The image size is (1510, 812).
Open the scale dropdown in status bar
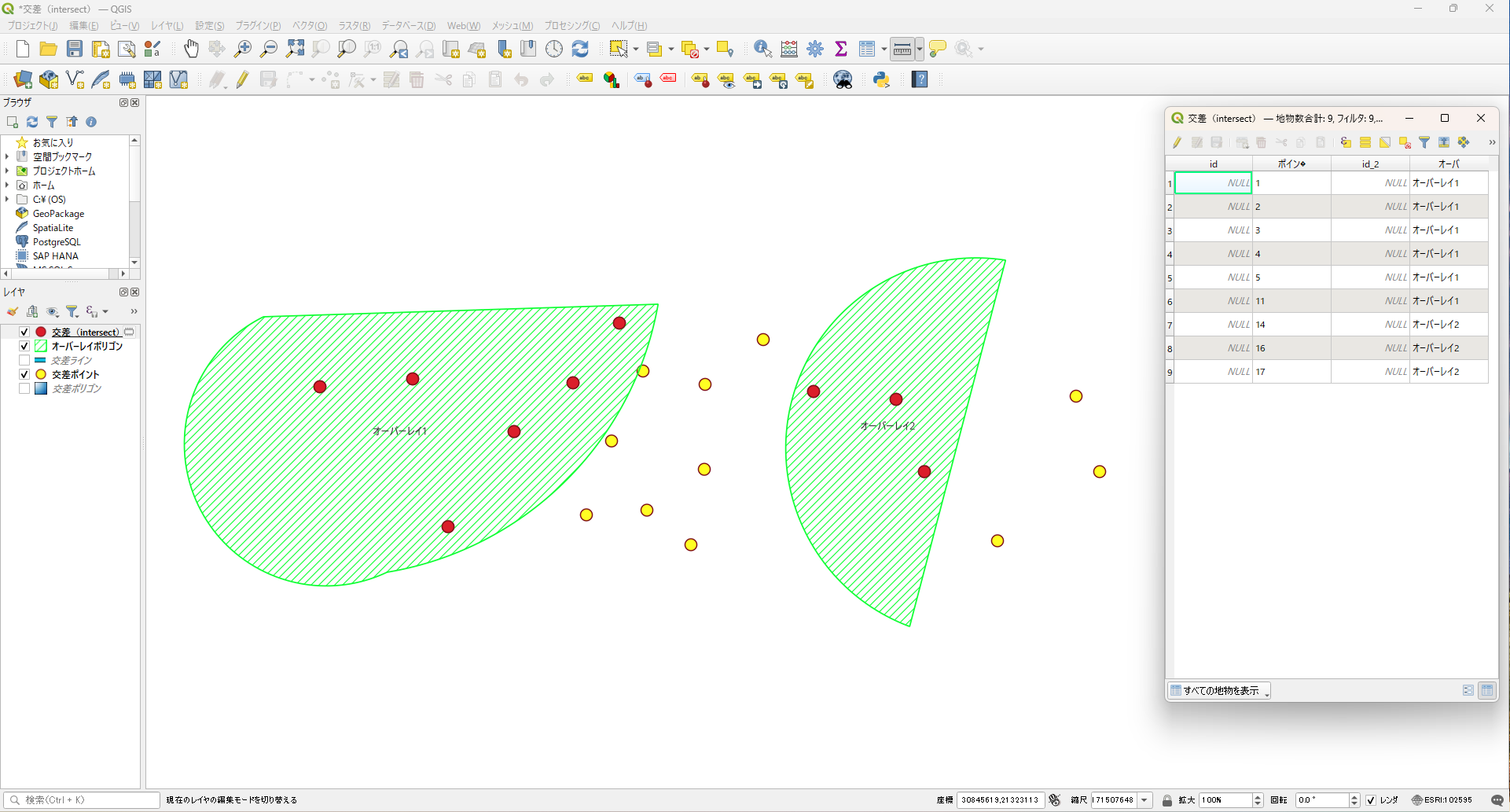click(x=1144, y=800)
